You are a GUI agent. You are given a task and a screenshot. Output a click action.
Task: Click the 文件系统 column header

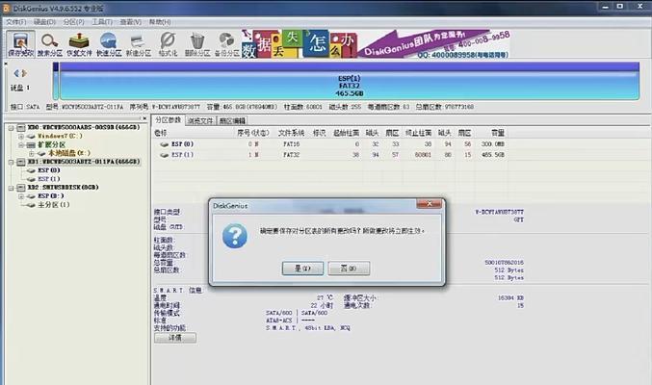(x=291, y=133)
